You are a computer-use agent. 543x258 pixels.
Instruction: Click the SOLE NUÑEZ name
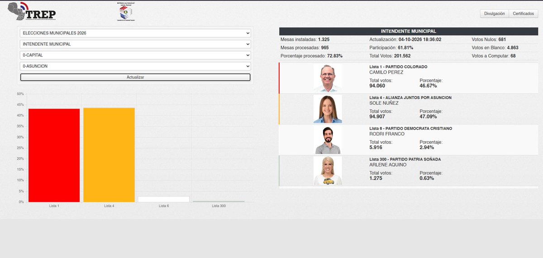point(384,103)
